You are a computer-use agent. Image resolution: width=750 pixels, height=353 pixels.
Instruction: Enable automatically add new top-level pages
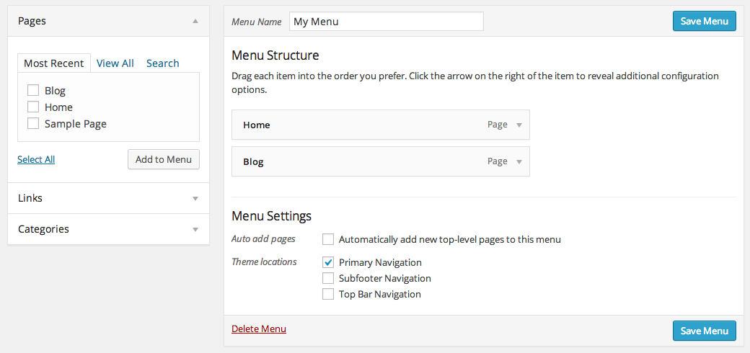tap(328, 239)
